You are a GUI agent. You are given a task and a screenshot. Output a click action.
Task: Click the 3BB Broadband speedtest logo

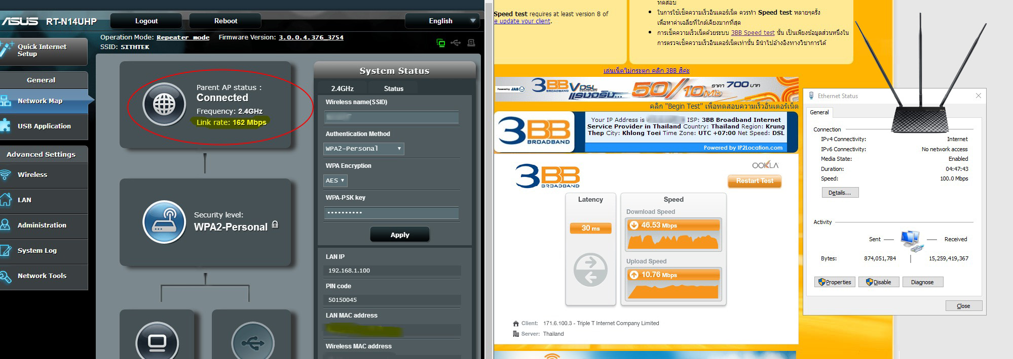pyautogui.click(x=547, y=175)
